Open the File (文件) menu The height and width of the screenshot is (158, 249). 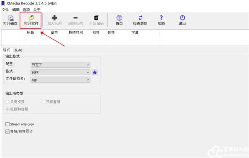5,10
